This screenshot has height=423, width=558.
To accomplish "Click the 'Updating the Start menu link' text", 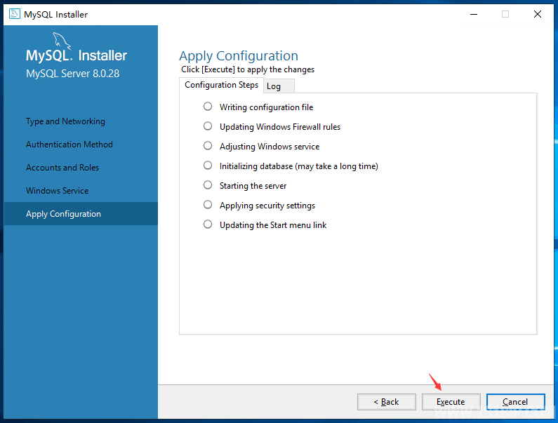I will (x=273, y=225).
